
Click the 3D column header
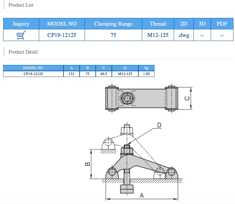coord(202,24)
